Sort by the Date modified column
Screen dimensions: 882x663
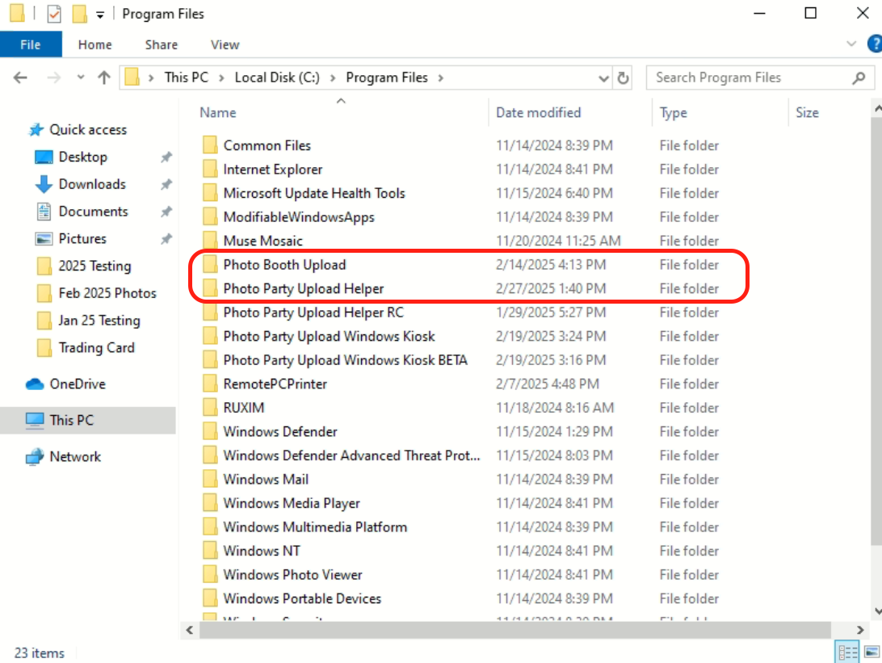[x=538, y=112]
